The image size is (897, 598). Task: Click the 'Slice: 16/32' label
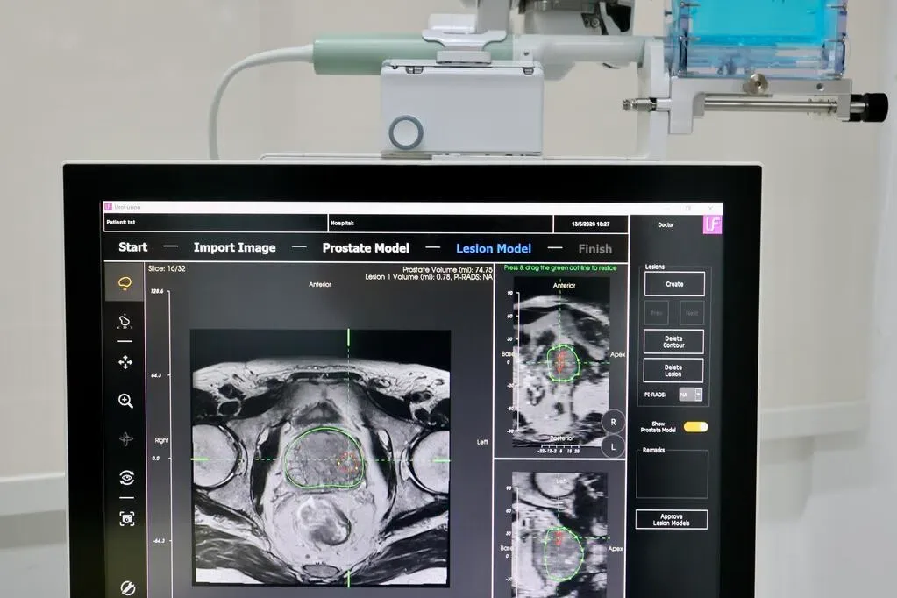(x=167, y=268)
